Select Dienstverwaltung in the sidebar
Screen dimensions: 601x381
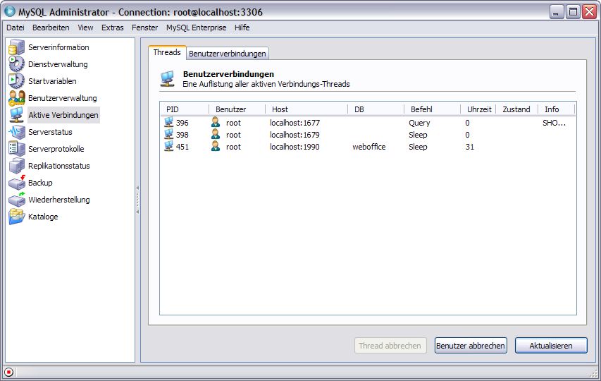(58, 64)
